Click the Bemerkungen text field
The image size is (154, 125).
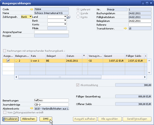click(x=51, y=100)
